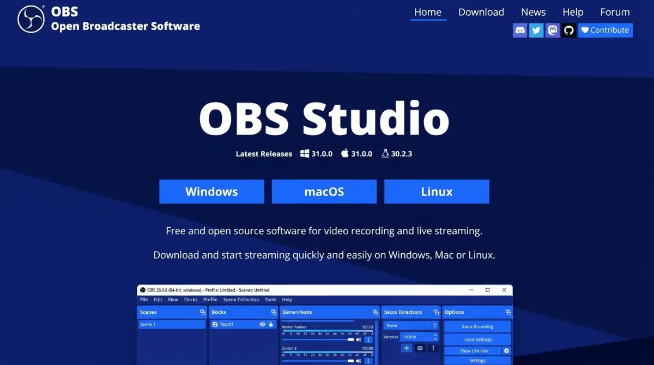Download OBS Studio for Linux
Viewport: 654px width, 365px height.
tap(437, 192)
